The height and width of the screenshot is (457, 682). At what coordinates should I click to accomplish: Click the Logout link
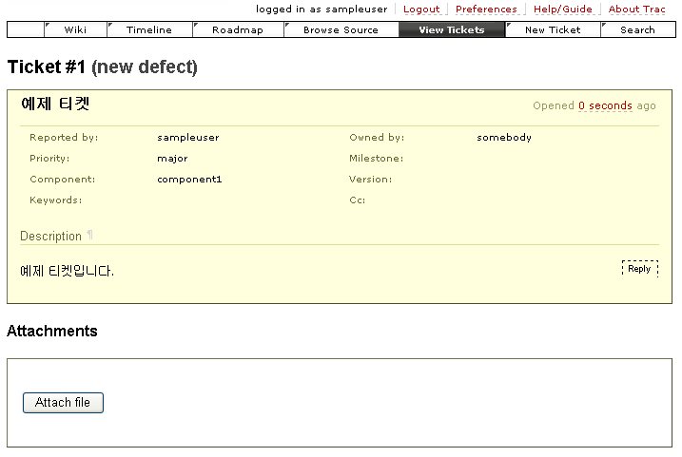(421, 10)
